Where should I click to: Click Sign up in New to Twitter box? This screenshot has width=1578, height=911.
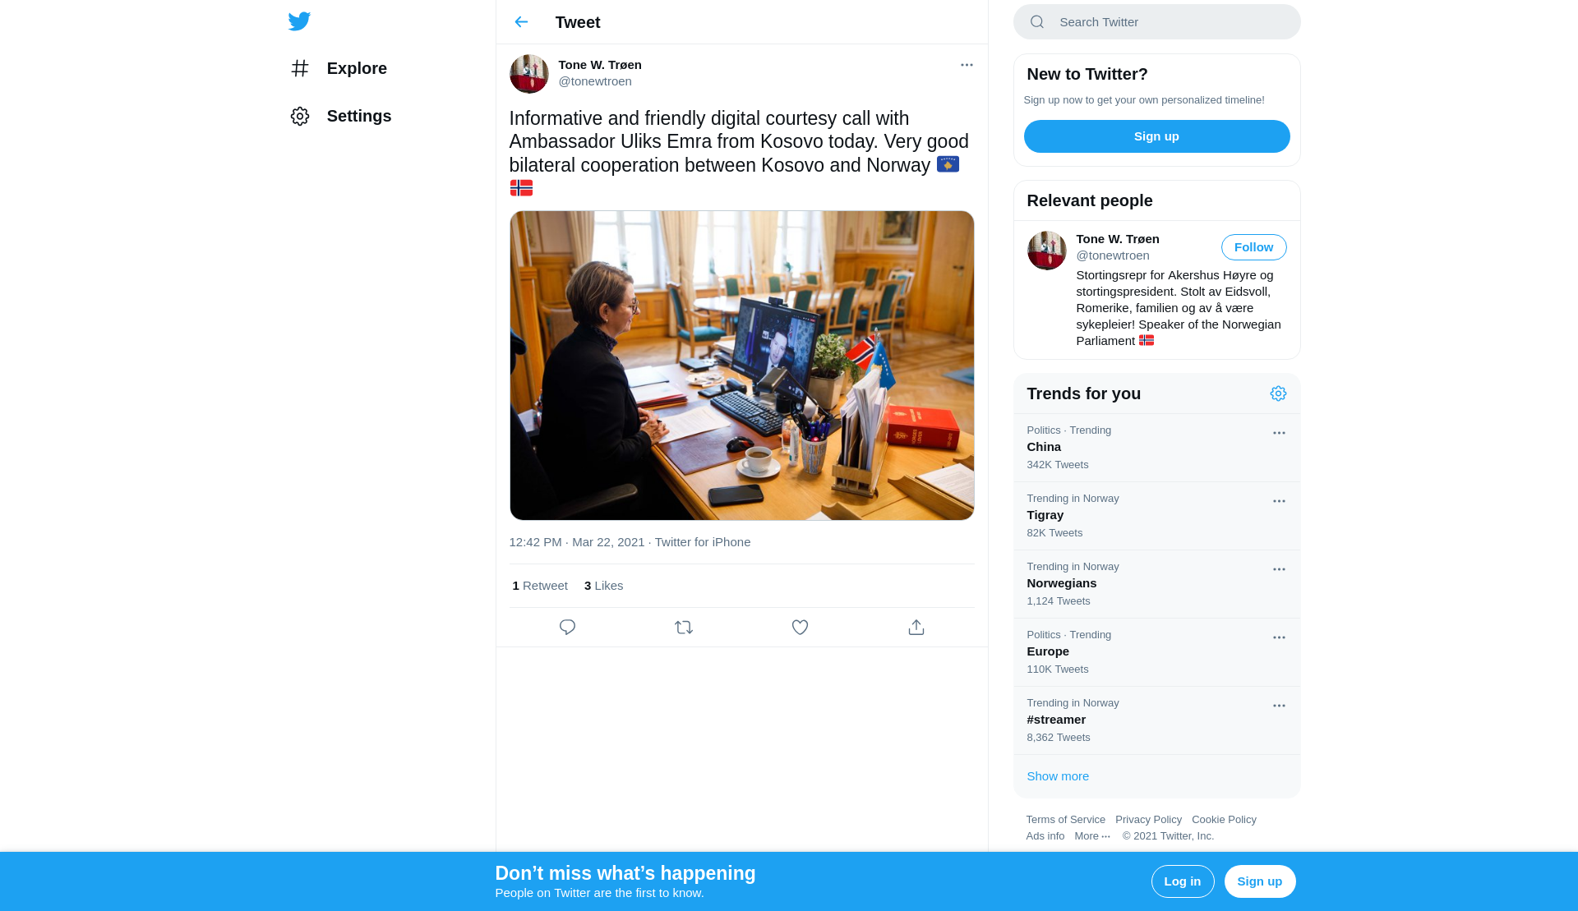[1157, 136]
